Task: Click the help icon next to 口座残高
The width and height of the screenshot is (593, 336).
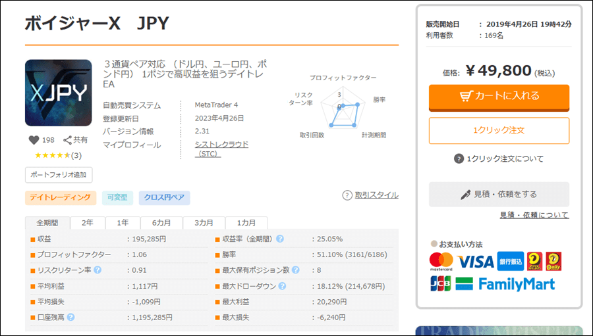Action: coord(71,317)
